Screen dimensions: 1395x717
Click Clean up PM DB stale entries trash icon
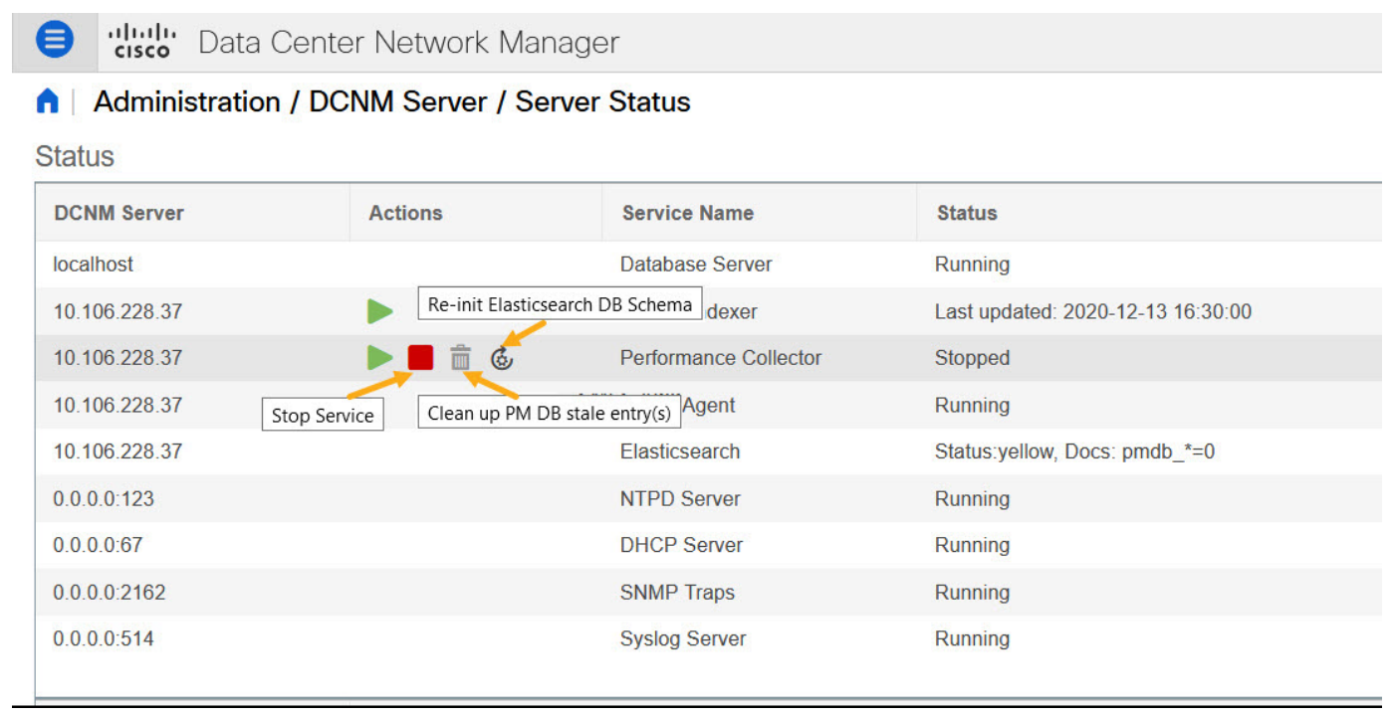(460, 357)
